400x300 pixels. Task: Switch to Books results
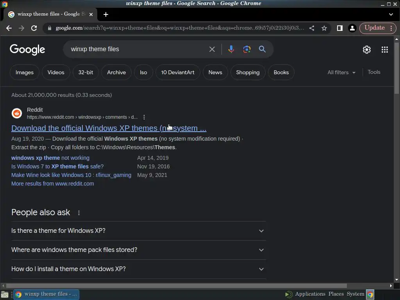tap(281, 72)
